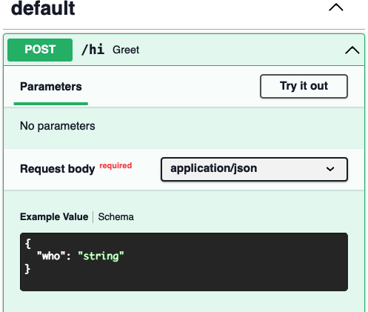
Task: Click the Try it out button
Action: (304, 86)
